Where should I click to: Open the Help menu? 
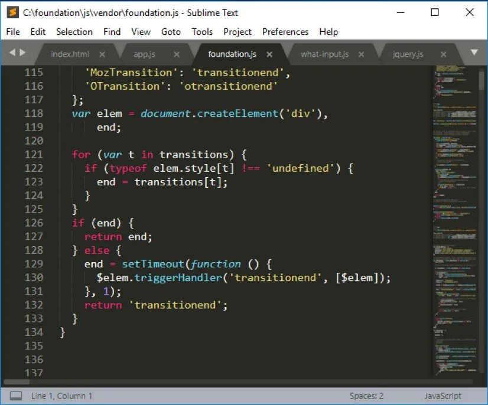[328, 32]
